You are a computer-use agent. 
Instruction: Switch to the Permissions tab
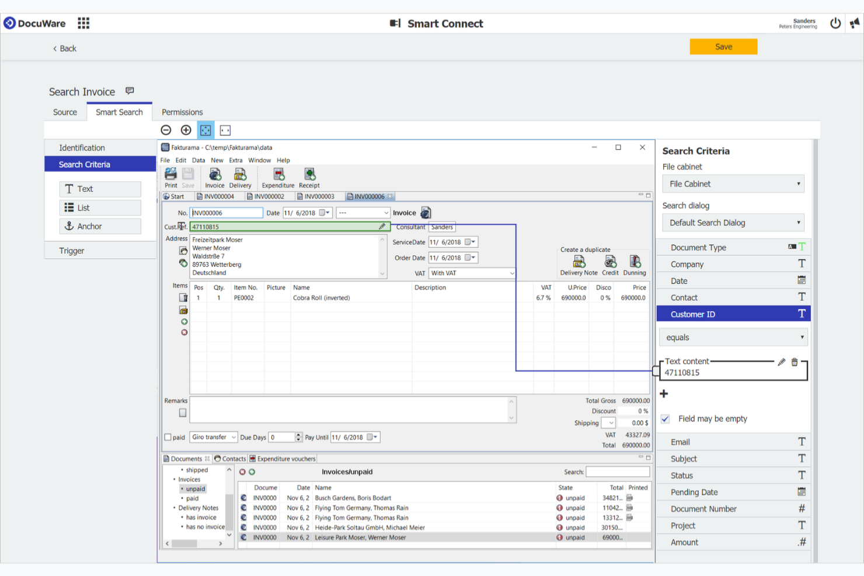pos(182,112)
